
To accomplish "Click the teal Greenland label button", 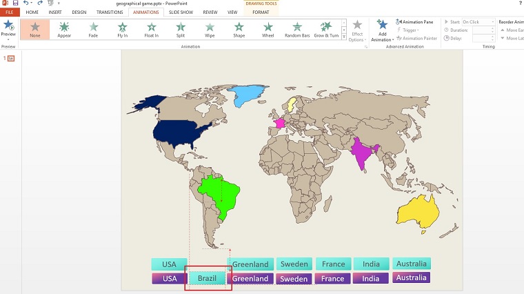I will pyautogui.click(x=250, y=264).
